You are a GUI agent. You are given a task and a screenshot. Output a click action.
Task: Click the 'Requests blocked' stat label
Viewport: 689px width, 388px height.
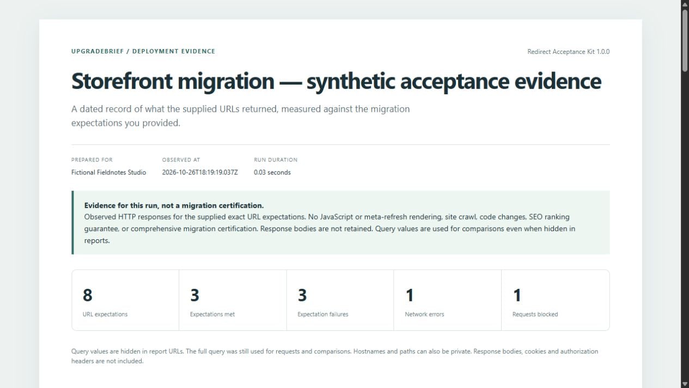coord(535,314)
